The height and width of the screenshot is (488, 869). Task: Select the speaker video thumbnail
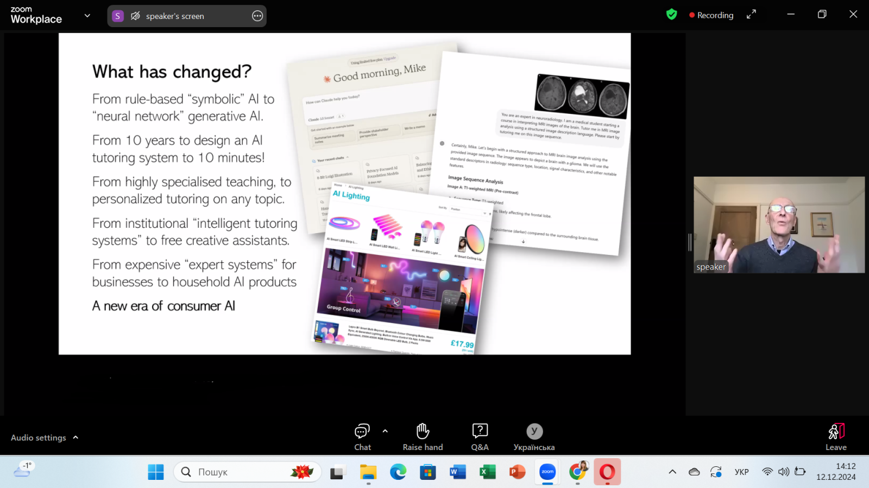(x=779, y=224)
